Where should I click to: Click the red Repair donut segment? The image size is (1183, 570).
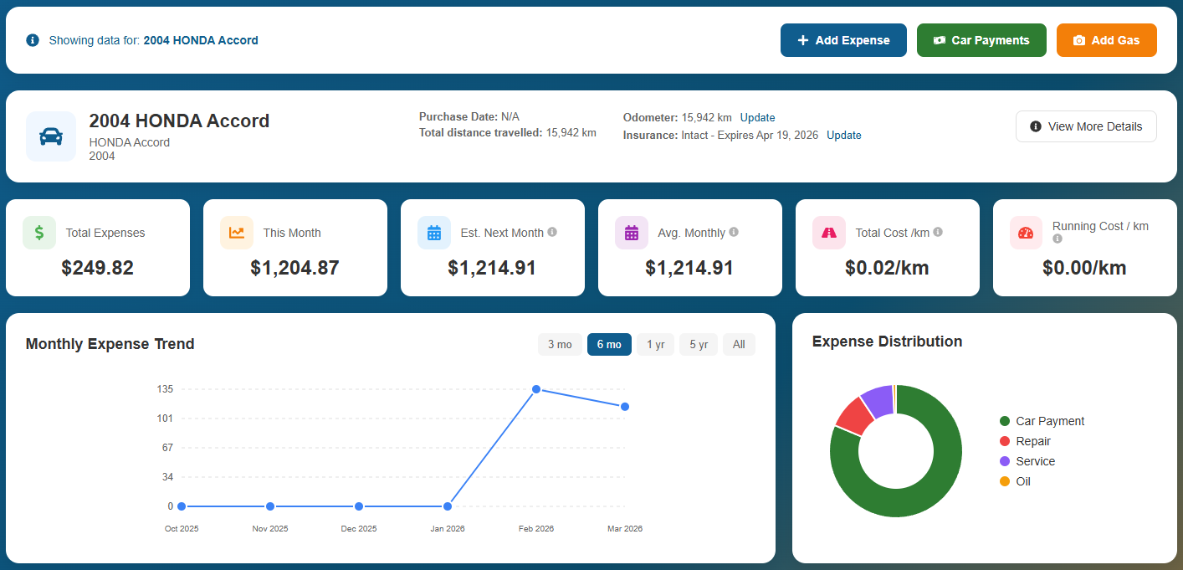point(853,415)
